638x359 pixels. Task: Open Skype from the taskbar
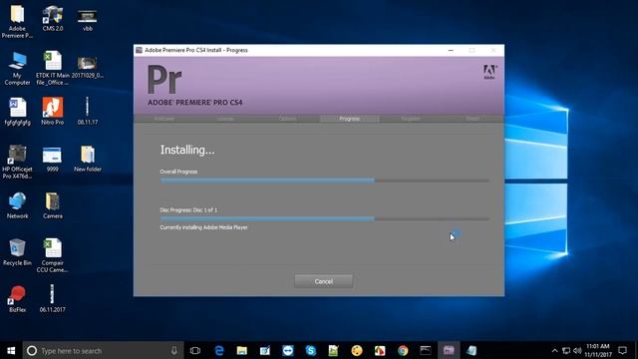click(x=311, y=350)
